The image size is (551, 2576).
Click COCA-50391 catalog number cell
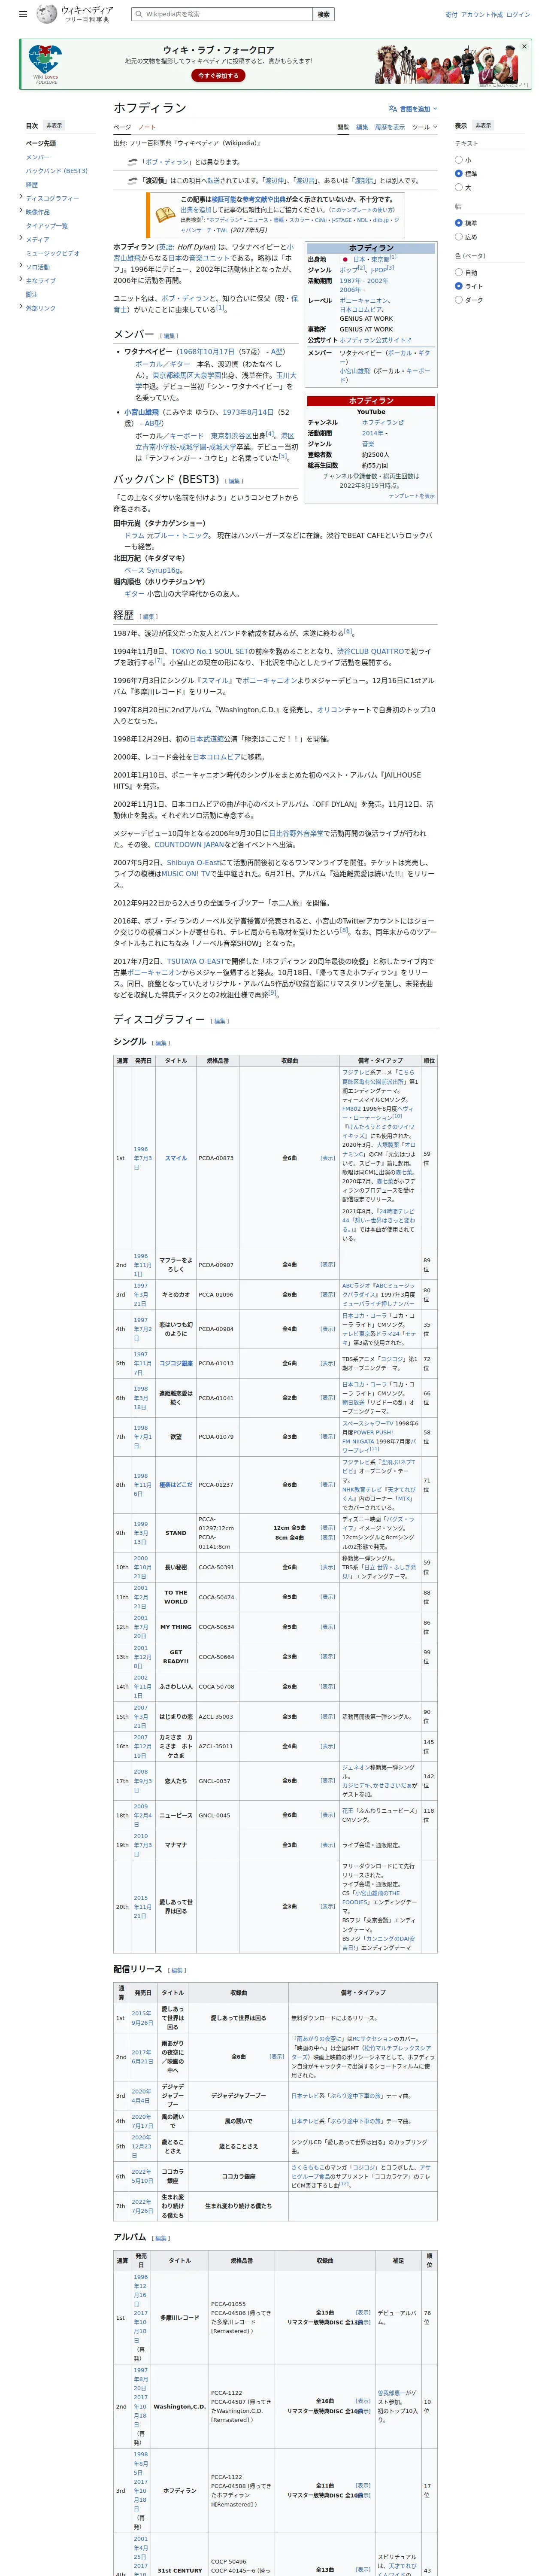(217, 1567)
